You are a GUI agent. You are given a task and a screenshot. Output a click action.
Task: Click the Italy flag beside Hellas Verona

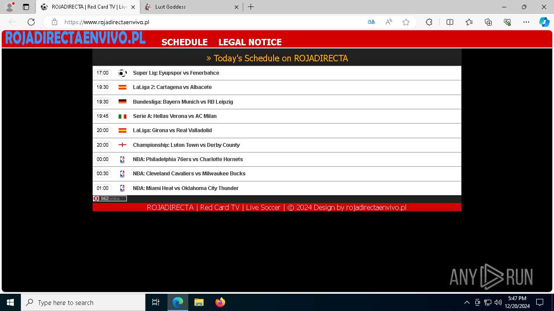point(122,116)
